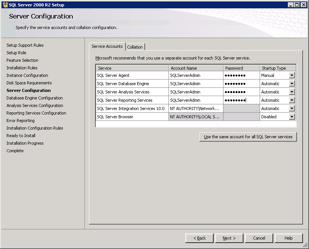This screenshot has height=249, width=309.
Task: Click the Password column header
Action: (x=242, y=68)
